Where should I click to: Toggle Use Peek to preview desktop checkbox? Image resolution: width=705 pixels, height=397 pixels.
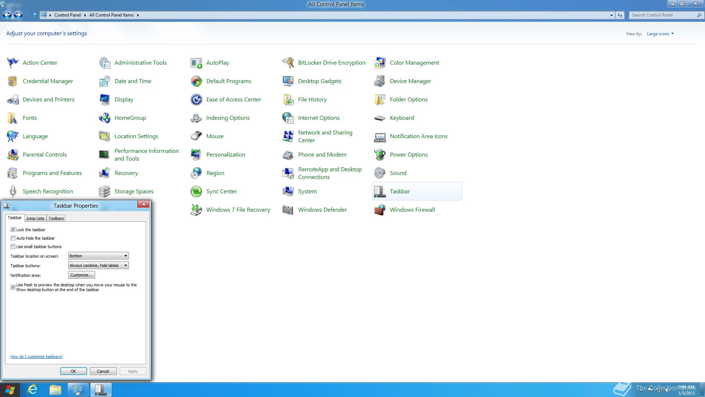[x=13, y=287]
